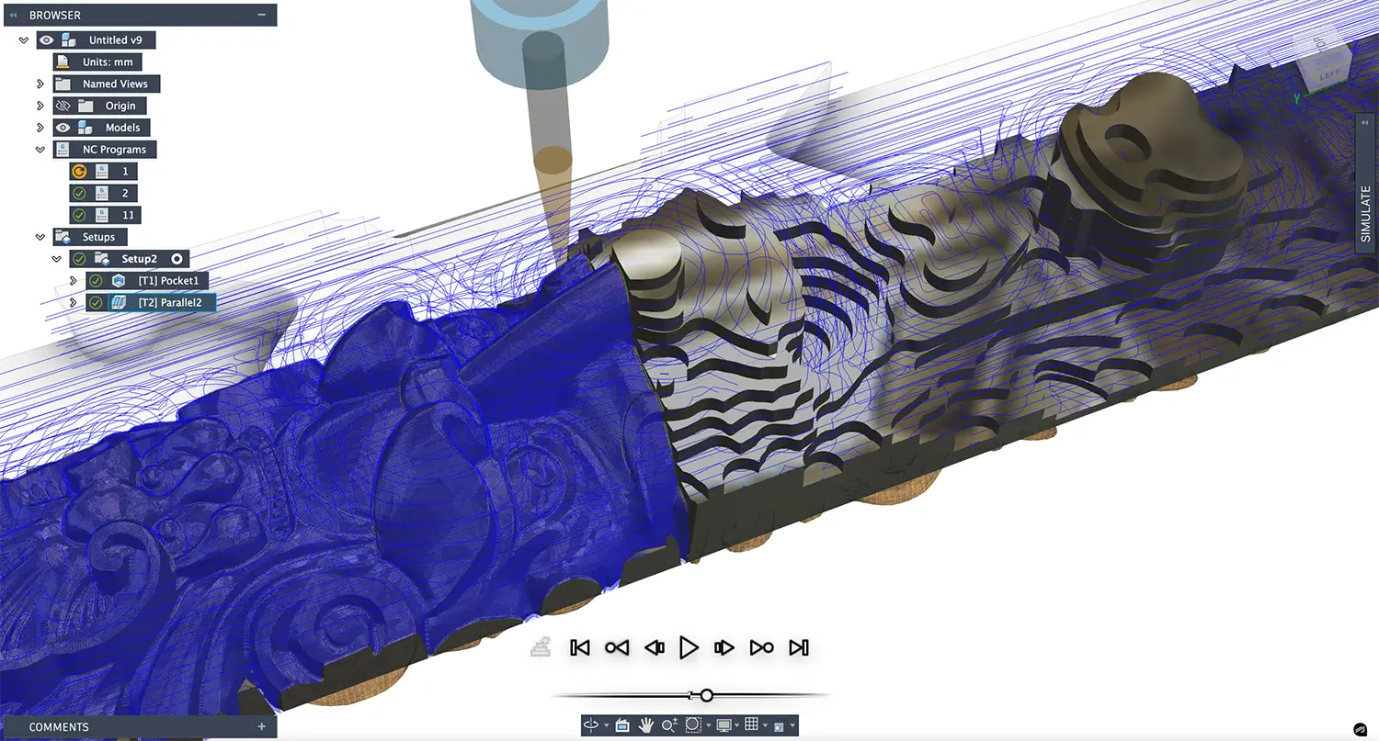Click the Viewports icon

tap(779, 726)
